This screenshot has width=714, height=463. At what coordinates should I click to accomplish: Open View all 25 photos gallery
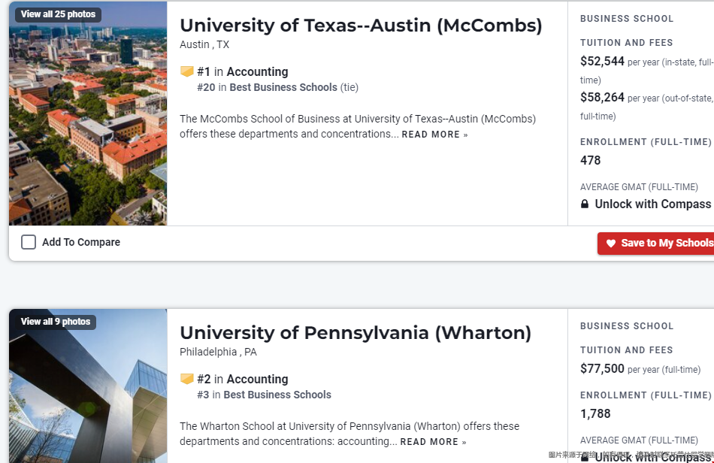point(58,14)
